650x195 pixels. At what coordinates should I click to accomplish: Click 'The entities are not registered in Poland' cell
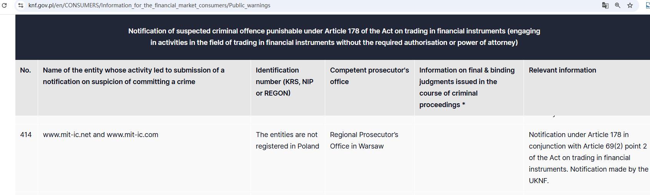287,140
